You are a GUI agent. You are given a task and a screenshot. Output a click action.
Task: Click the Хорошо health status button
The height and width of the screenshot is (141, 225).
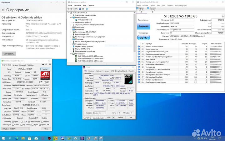pos(143,26)
